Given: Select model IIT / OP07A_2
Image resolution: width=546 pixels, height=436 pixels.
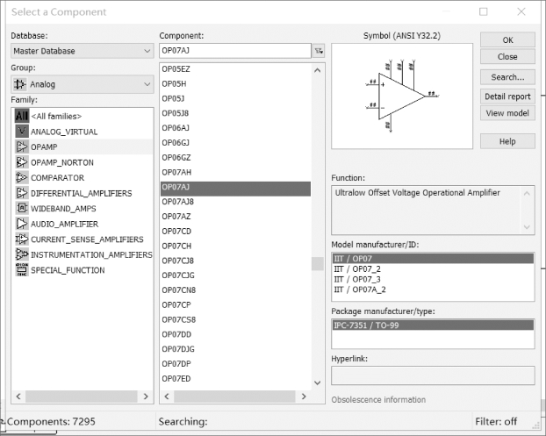Looking at the screenshot, I should pyautogui.click(x=433, y=289).
